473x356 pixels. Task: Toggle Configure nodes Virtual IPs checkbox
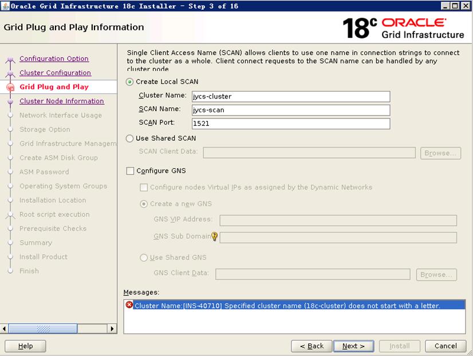click(x=144, y=187)
